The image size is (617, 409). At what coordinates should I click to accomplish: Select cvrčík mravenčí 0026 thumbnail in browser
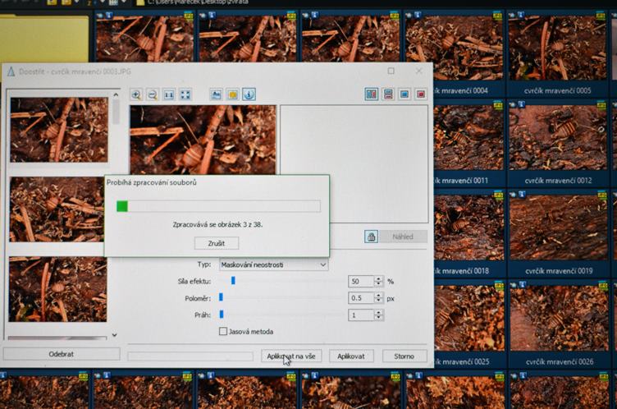560,319
